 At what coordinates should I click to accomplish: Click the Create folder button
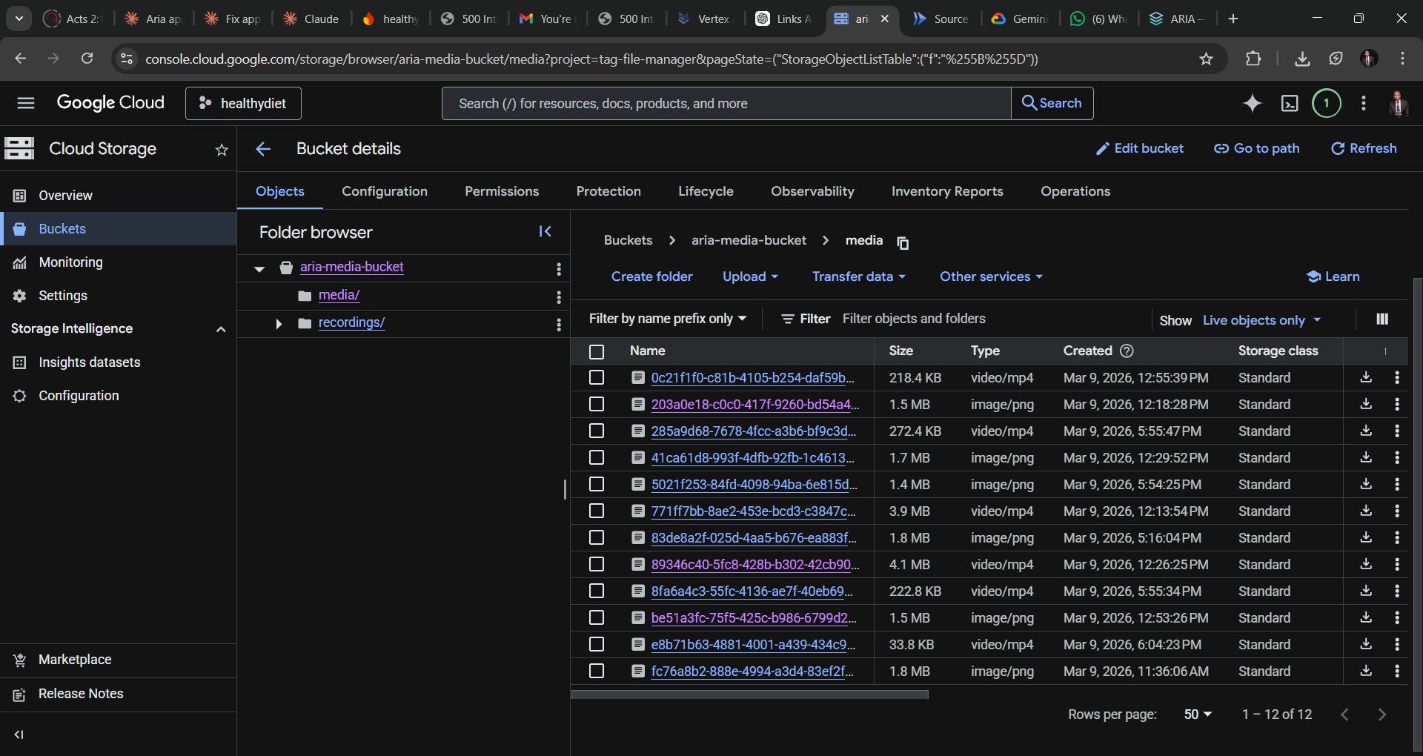(x=651, y=276)
